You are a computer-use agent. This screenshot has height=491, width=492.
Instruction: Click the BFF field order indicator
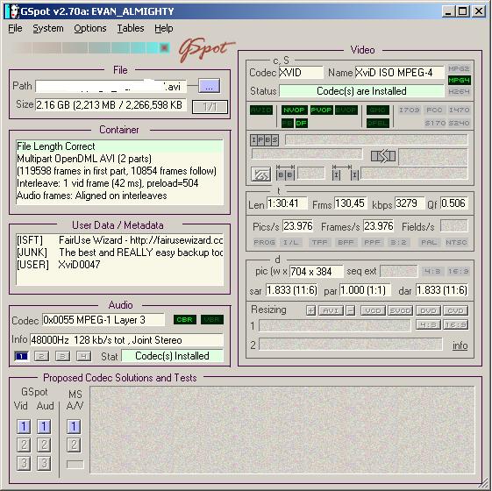(346, 242)
